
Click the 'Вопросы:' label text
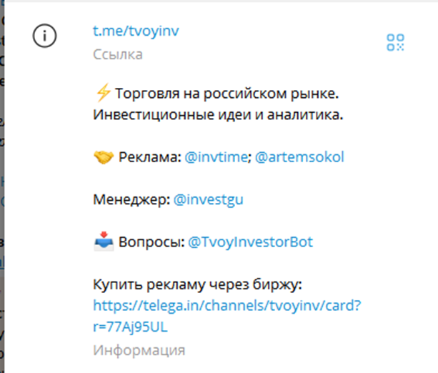[x=150, y=242]
